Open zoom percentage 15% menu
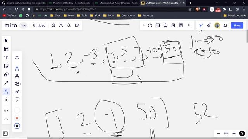Screen dimensions: 248x139 point(226,134)
